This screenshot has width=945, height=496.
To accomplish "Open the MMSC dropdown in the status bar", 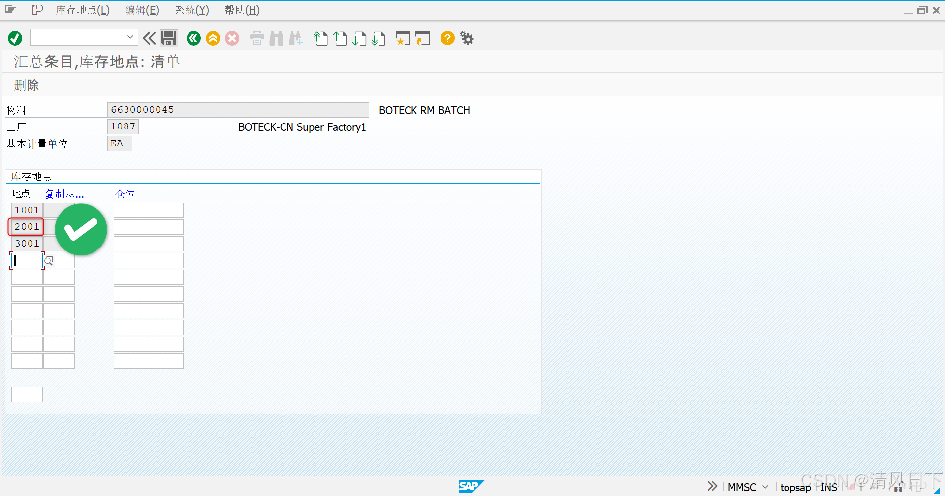I will click(x=764, y=487).
